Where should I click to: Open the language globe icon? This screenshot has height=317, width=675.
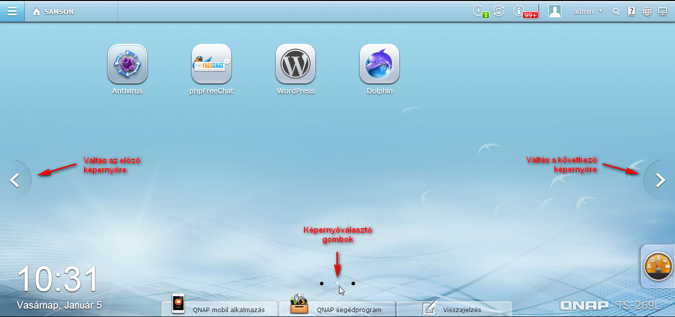(647, 12)
